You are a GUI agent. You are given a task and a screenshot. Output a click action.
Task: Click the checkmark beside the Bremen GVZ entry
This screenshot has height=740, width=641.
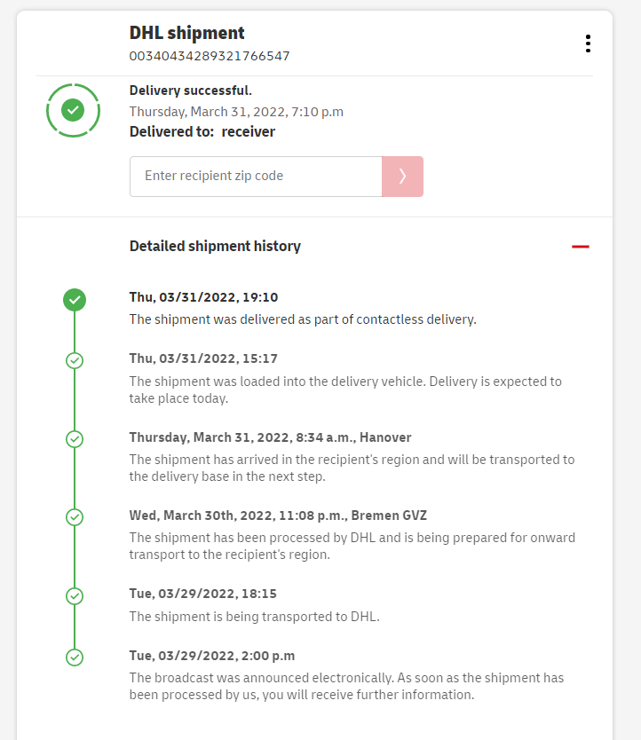click(x=75, y=516)
